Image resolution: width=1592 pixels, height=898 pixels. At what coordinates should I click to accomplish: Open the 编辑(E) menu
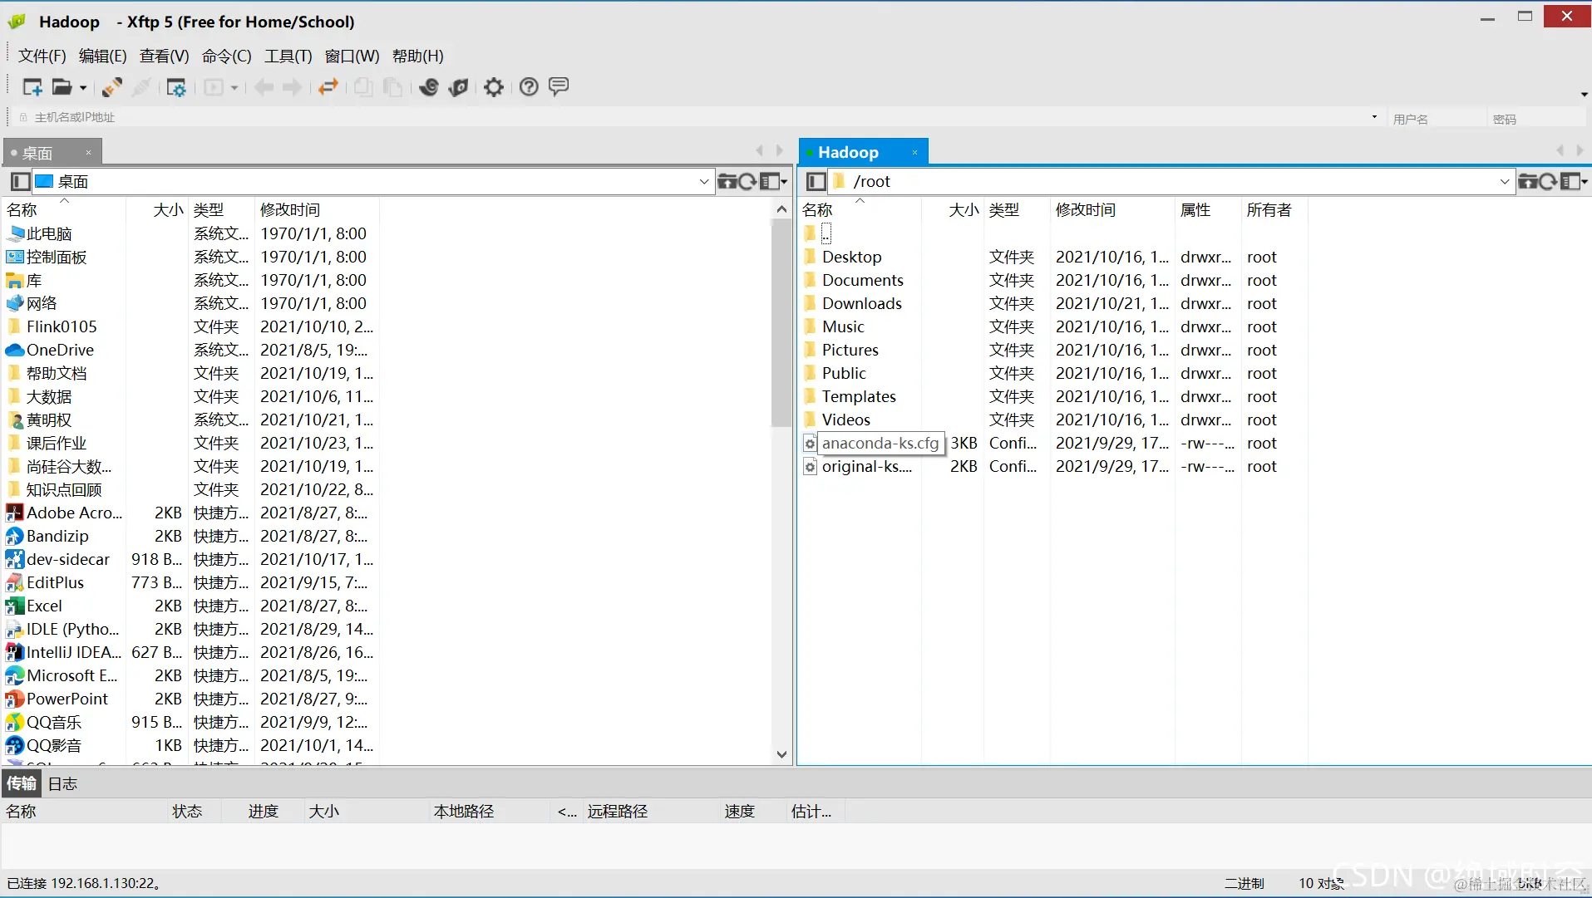103,56
